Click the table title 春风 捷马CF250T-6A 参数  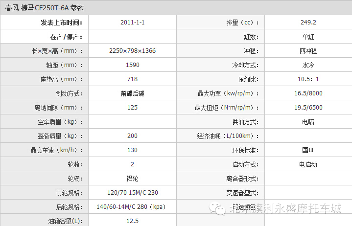pyautogui.click(x=45, y=8)
